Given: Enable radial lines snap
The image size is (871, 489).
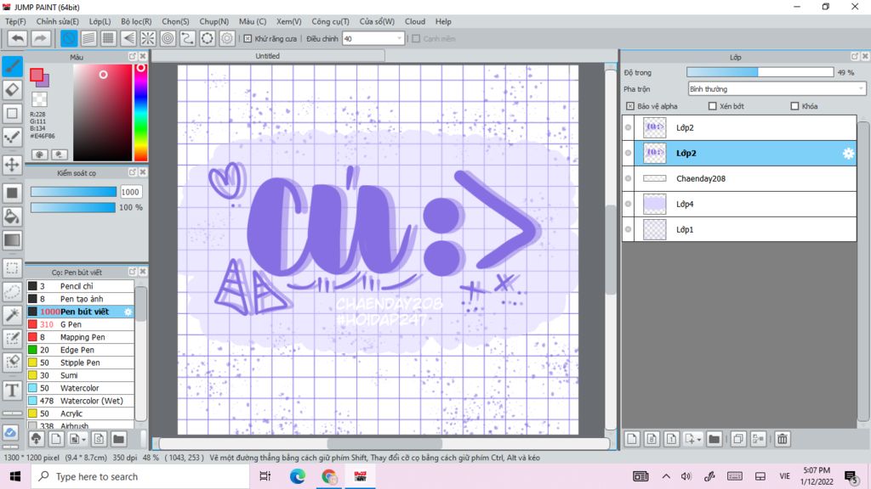Looking at the screenshot, I should click(x=148, y=38).
